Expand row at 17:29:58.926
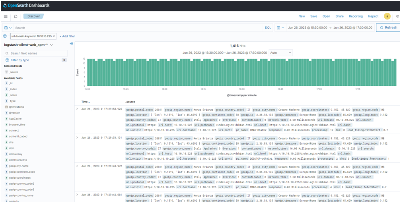401x203 pixels. click(77, 109)
